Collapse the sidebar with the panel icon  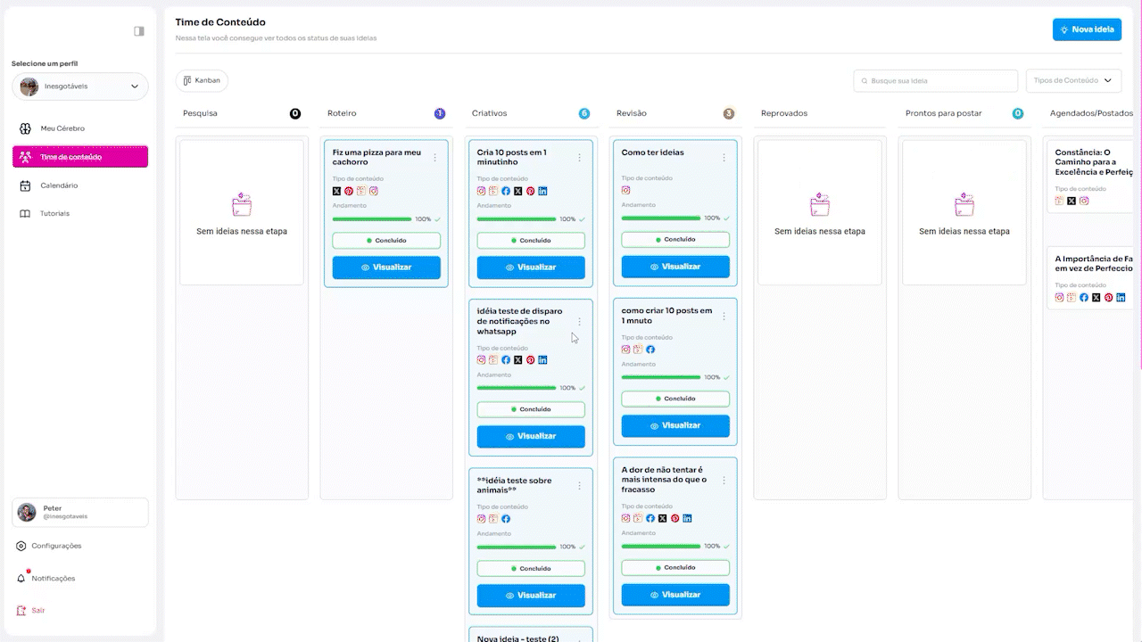pyautogui.click(x=139, y=31)
